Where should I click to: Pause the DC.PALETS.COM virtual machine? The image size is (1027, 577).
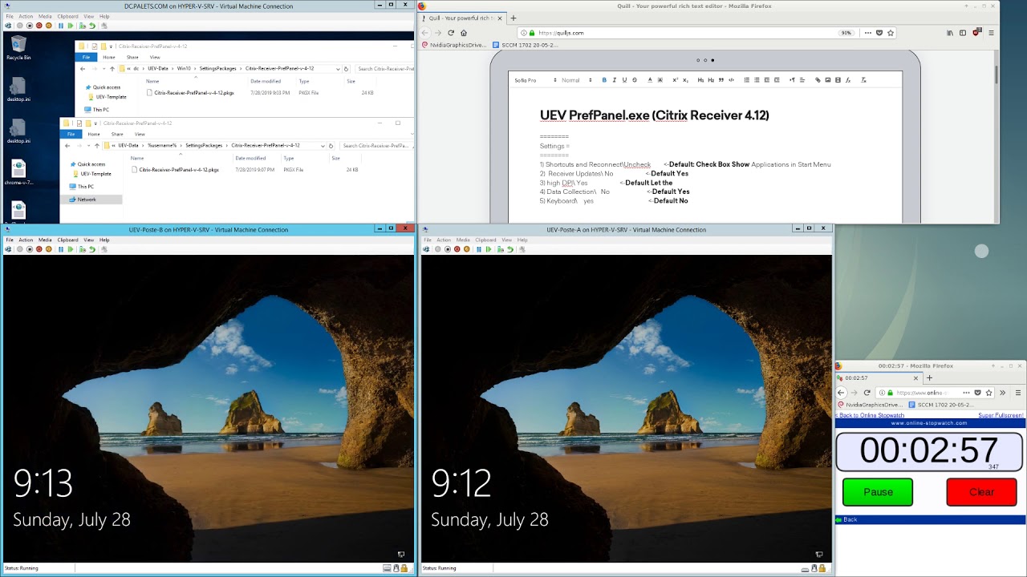click(61, 26)
